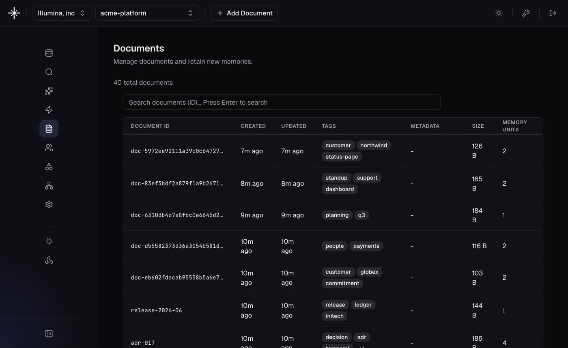Click the sunburst app logo
This screenshot has height=348, width=568.
click(x=14, y=13)
